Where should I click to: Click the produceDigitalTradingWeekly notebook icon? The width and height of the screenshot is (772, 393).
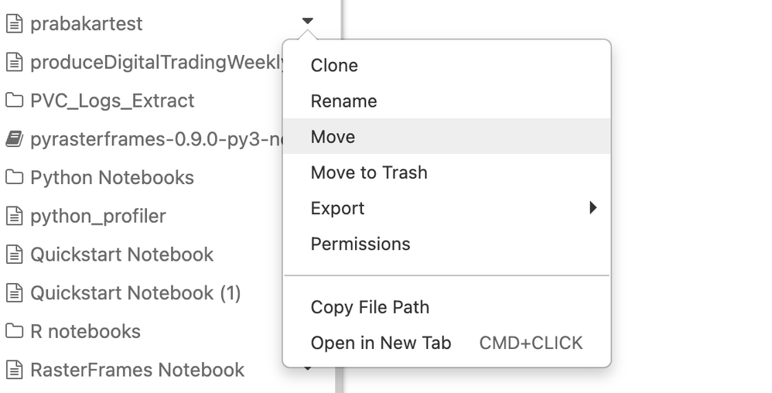pyautogui.click(x=14, y=62)
